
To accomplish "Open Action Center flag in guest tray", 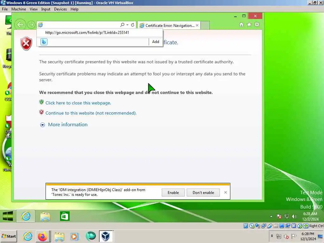I will tap(279, 216).
